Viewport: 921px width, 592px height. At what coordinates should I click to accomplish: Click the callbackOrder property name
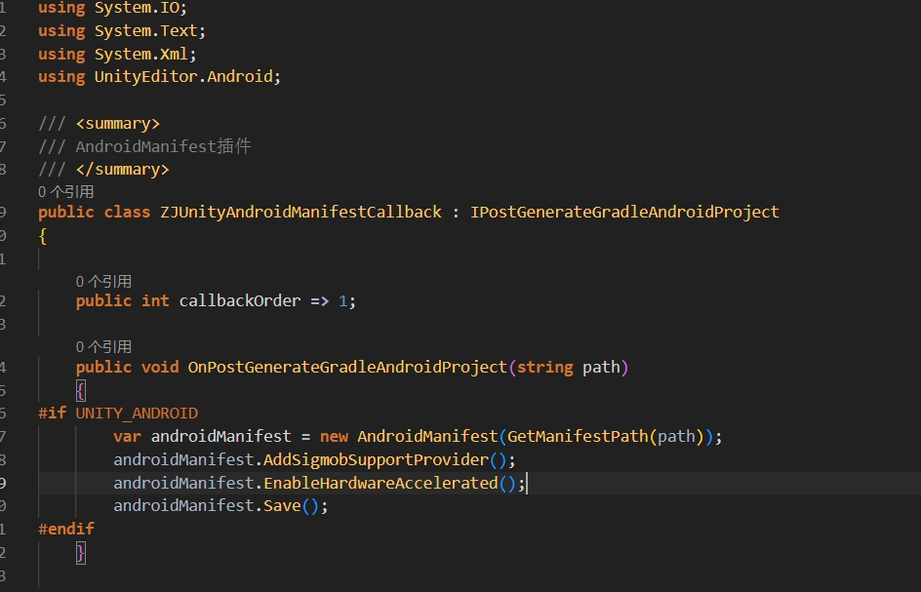coord(239,301)
